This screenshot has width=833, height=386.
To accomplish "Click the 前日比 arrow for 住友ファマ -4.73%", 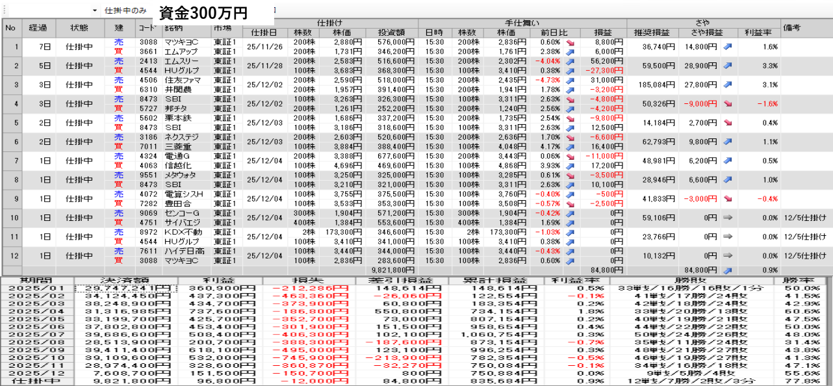I will pyautogui.click(x=570, y=80).
